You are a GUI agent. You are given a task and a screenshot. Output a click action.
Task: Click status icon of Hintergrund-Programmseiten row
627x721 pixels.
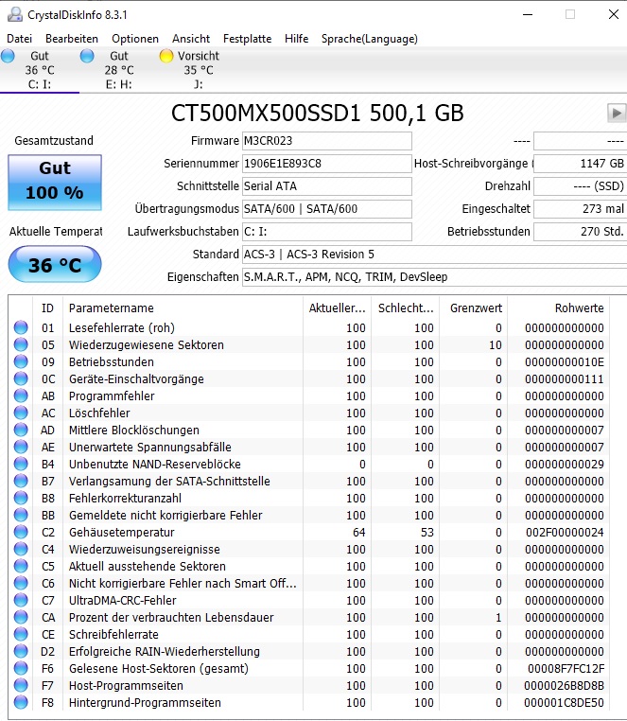pyautogui.click(x=21, y=702)
